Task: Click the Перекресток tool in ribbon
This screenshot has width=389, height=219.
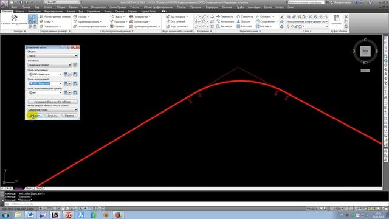Action: pyautogui.click(x=140, y=16)
